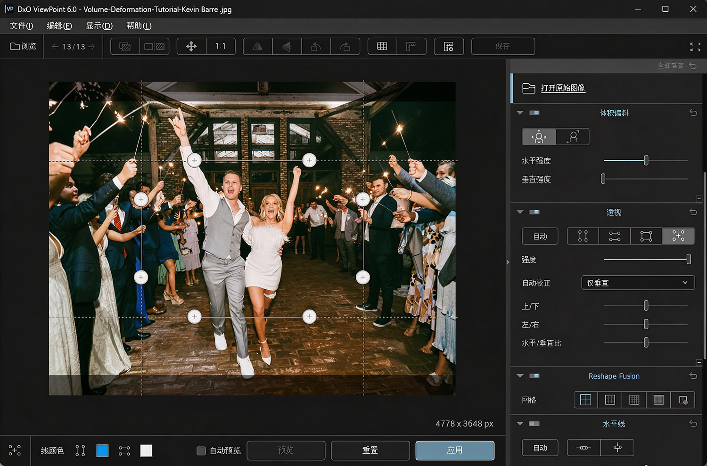The width and height of the screenshot is (707, 466).
Task: Switch to split compare view
Action: 125,46
